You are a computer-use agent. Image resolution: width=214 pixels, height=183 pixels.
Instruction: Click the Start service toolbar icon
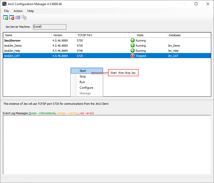pos(6,18)
